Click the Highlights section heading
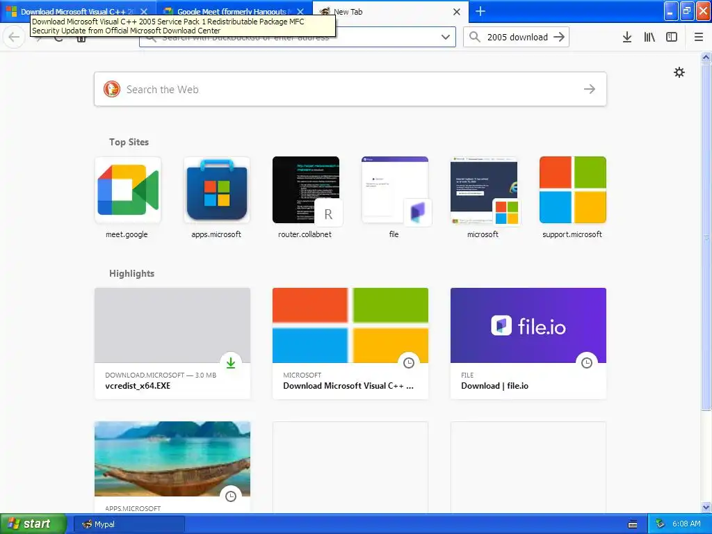 [131, 273]
